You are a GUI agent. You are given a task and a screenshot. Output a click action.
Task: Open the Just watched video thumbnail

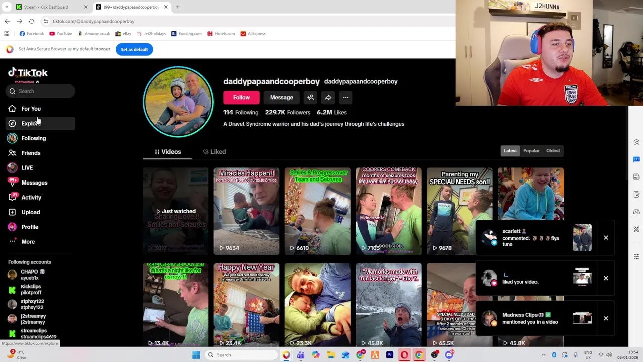click(x=175, y=211)
